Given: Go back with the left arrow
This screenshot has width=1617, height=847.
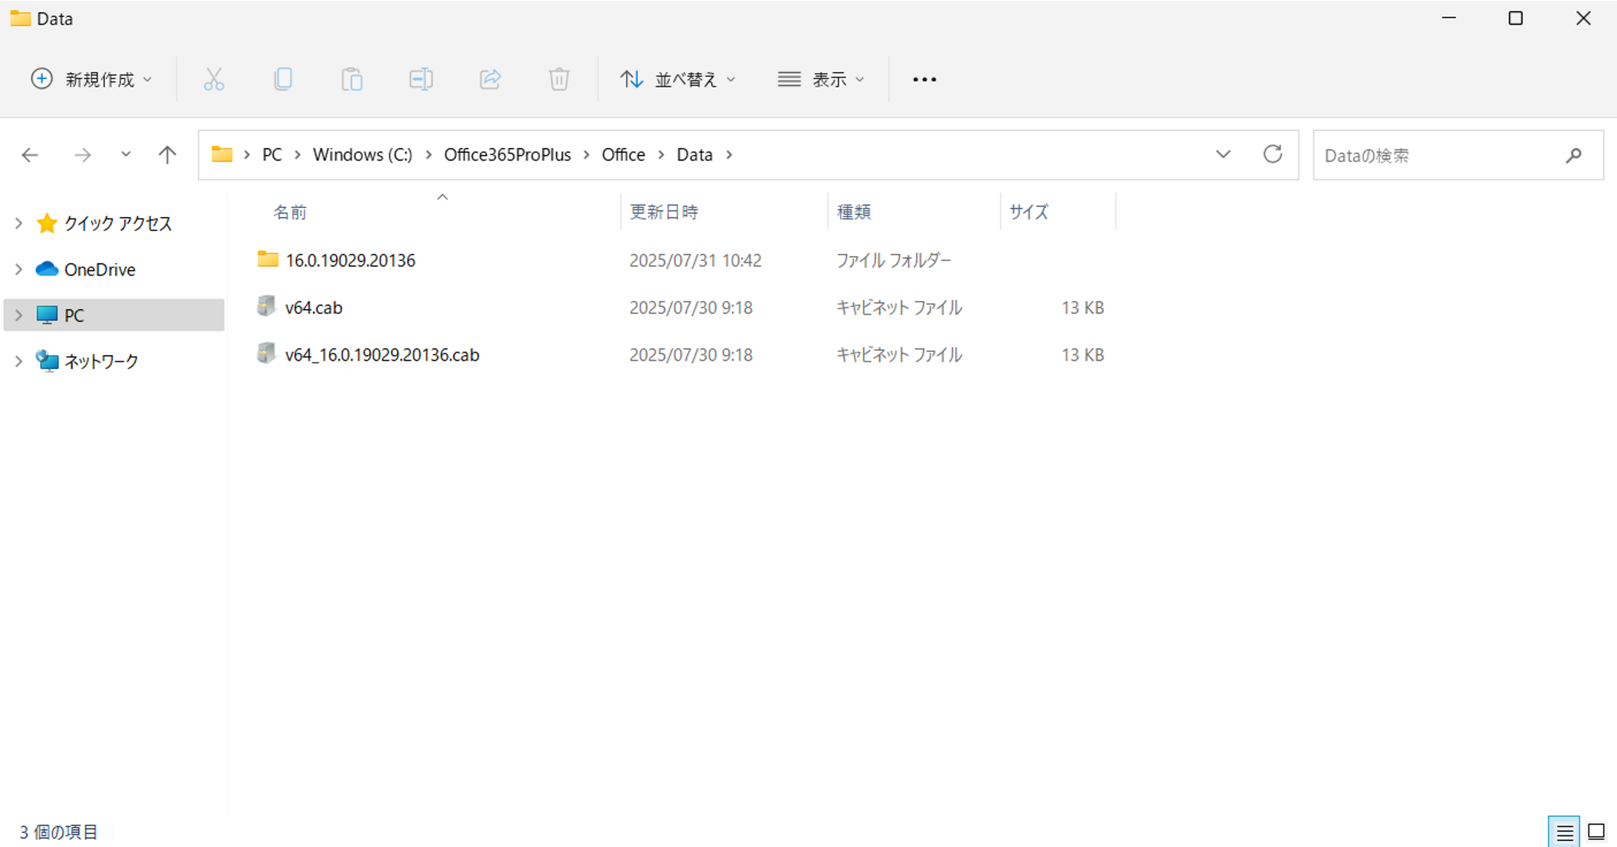Looking at the screenshot, I should click(30, 155).
